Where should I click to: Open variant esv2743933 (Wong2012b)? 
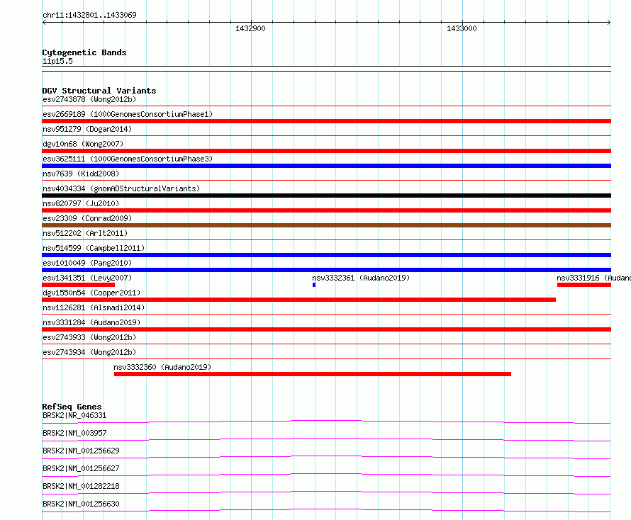(x=89, y=337)
